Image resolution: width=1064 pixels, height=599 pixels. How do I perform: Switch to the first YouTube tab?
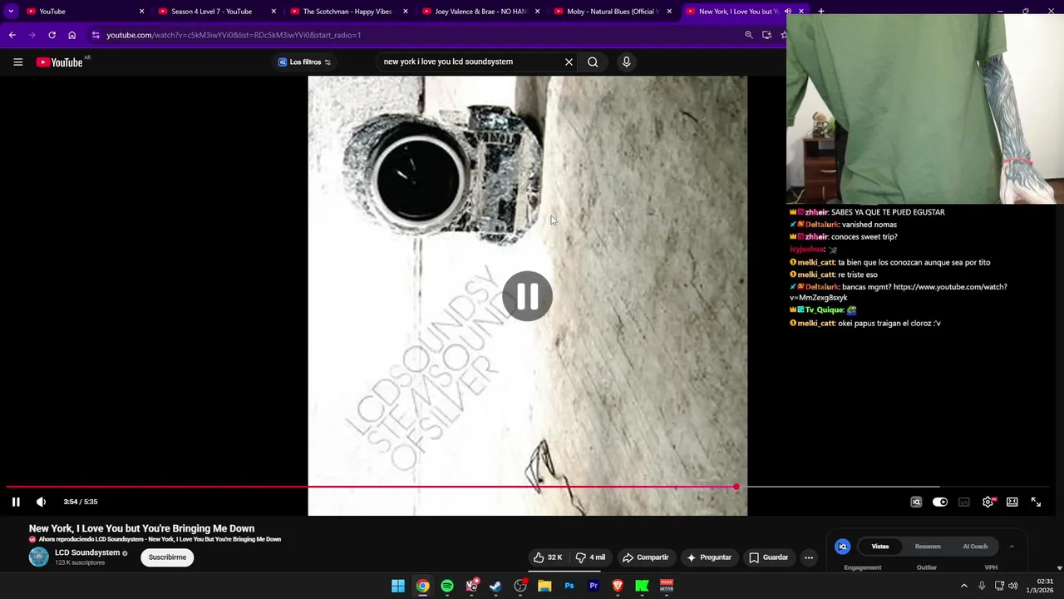click(x=84, y=12)
